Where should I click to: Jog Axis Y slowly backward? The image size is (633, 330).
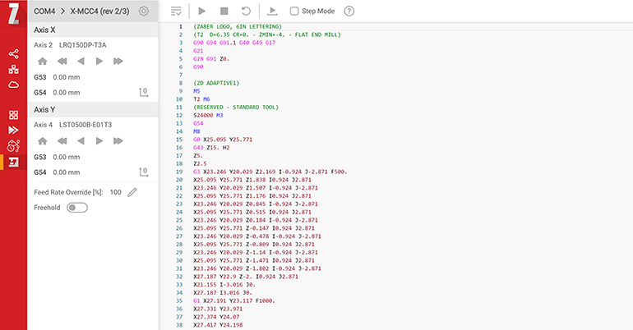[80, 141]
